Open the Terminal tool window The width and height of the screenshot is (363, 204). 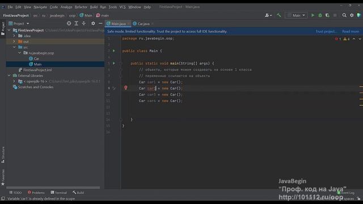(x=59, y=193)
